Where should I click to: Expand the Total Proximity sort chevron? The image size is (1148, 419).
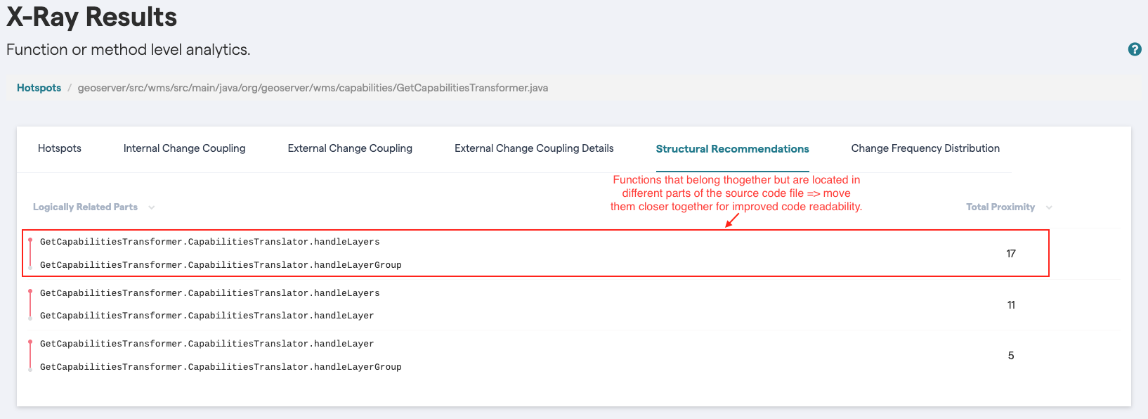(1049, 207)
